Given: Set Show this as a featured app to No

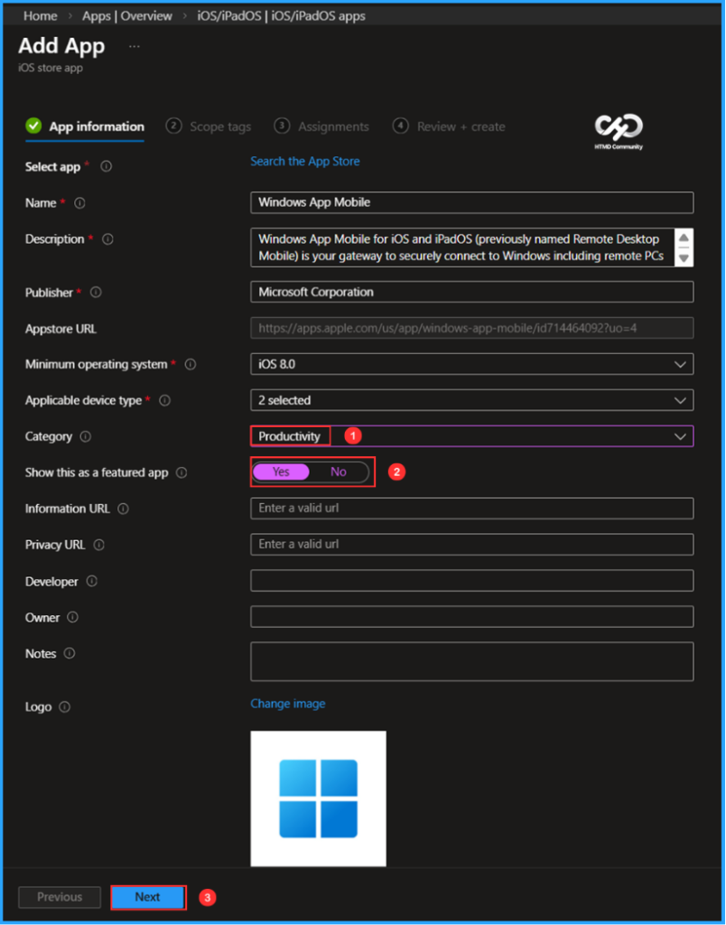Looking at the screenshot, I should pos(339,472).
